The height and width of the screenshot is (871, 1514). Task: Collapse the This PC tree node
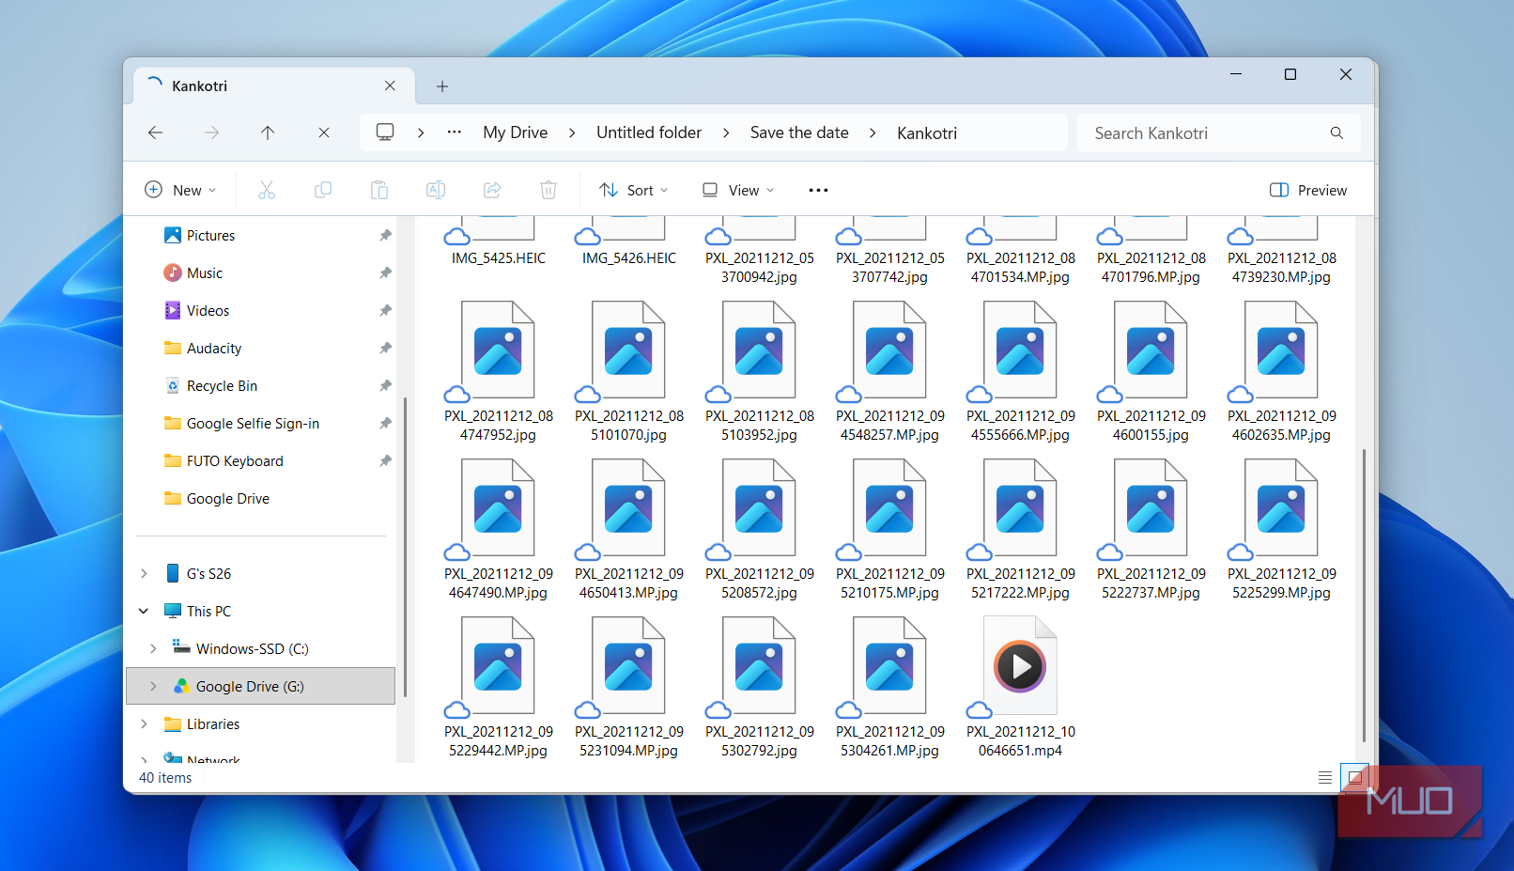[x=144, y=611]
